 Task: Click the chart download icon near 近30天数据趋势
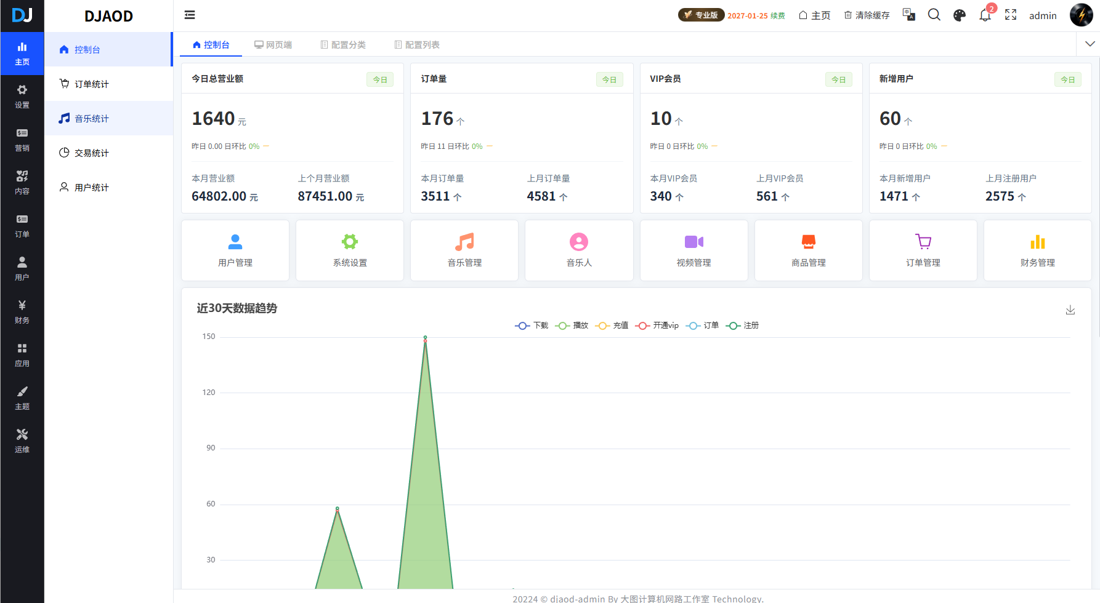pyautogui.click(x=1070, y=309)
